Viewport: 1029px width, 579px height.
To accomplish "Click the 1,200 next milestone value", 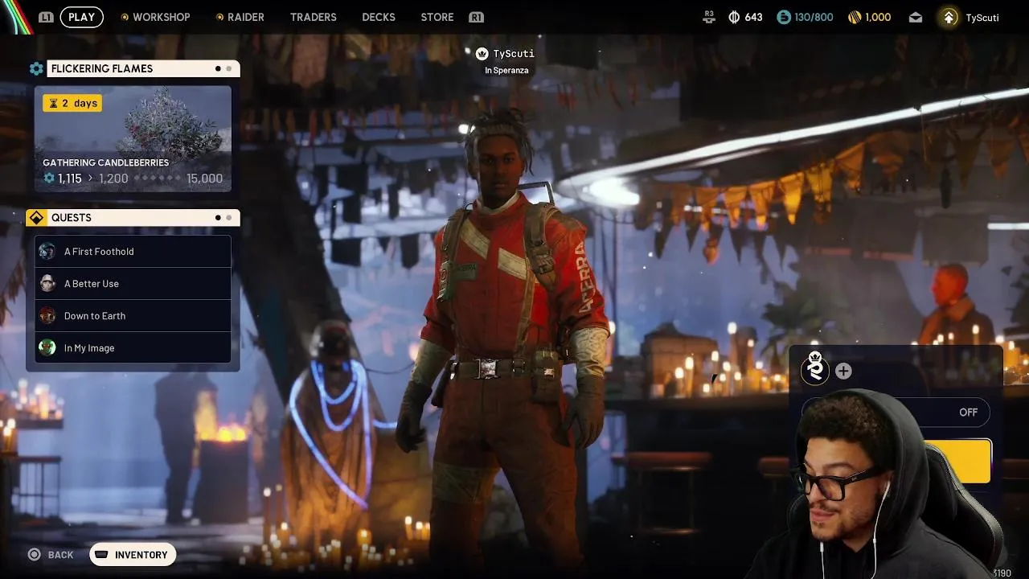I will tap(113, 179).
